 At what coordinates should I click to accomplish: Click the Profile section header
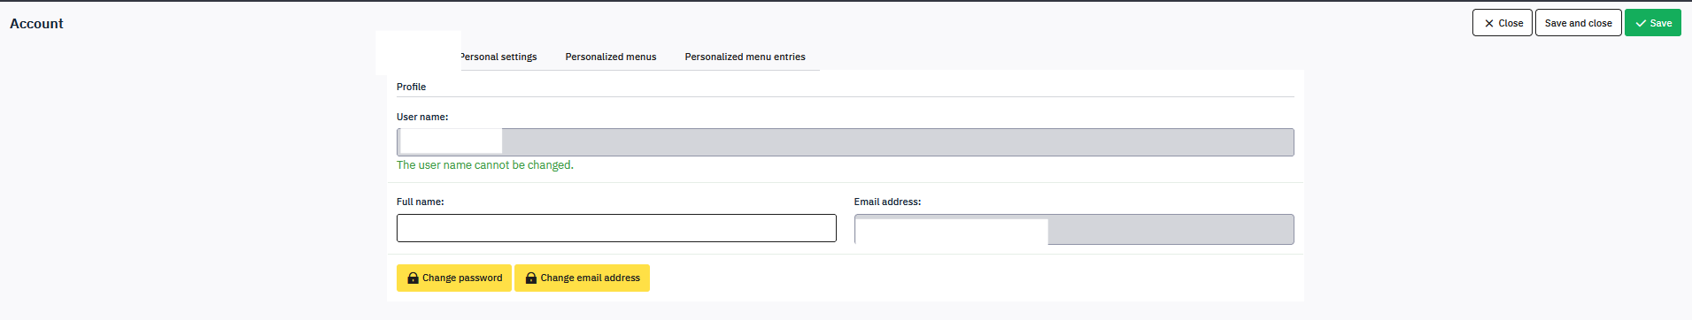click(x=411, y=87)
